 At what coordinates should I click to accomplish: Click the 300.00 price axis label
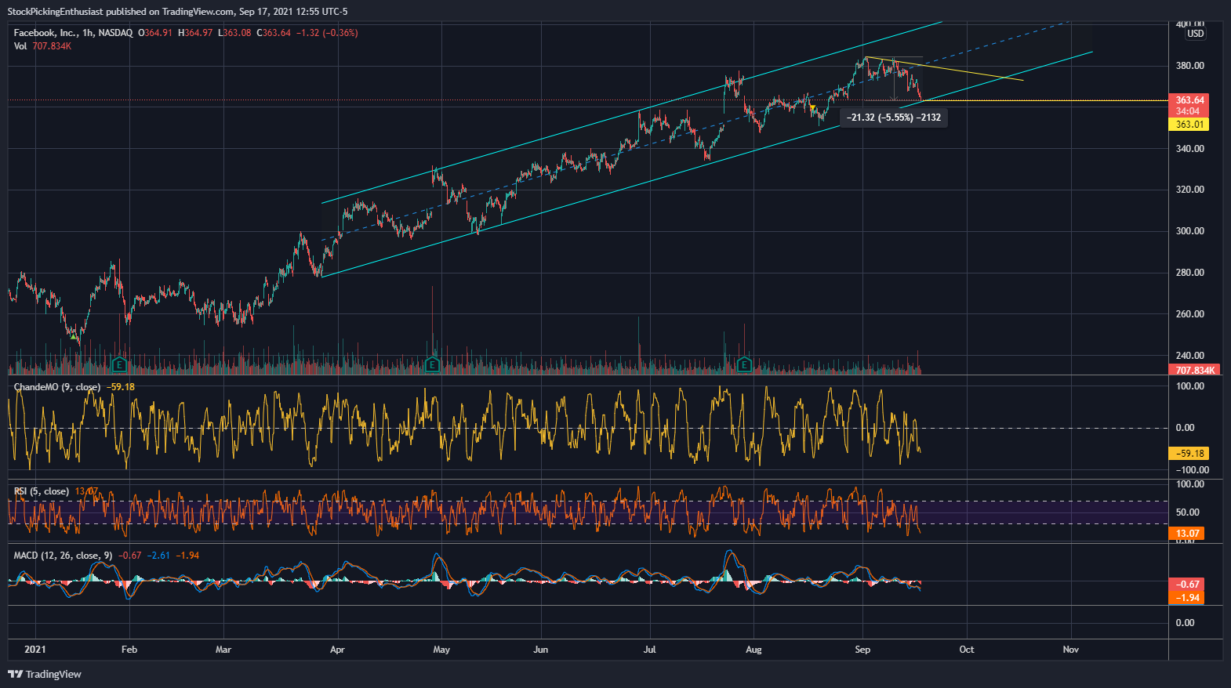[1189, 231]
